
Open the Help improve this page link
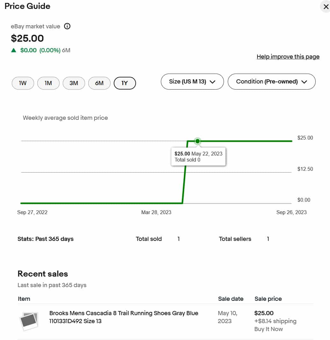[288, 57]
